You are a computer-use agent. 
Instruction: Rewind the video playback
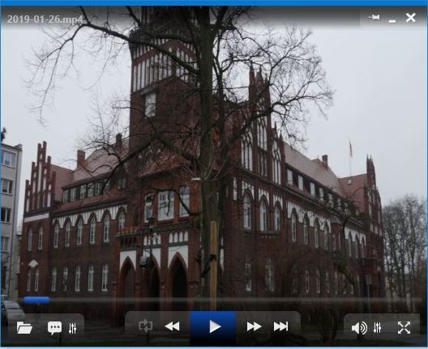tap(173, 326)
